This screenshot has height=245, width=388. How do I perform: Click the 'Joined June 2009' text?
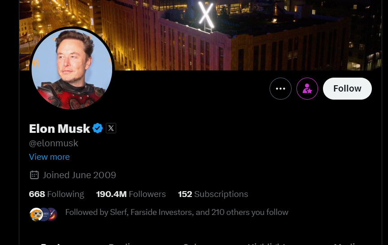pos(79,175)
